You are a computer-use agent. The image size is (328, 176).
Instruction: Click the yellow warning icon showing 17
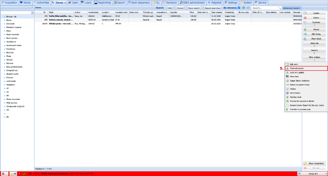tap(12, 174)
